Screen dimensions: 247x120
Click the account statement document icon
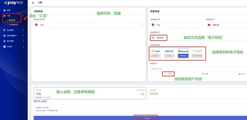pyautogui.click(x=4, y=41)
